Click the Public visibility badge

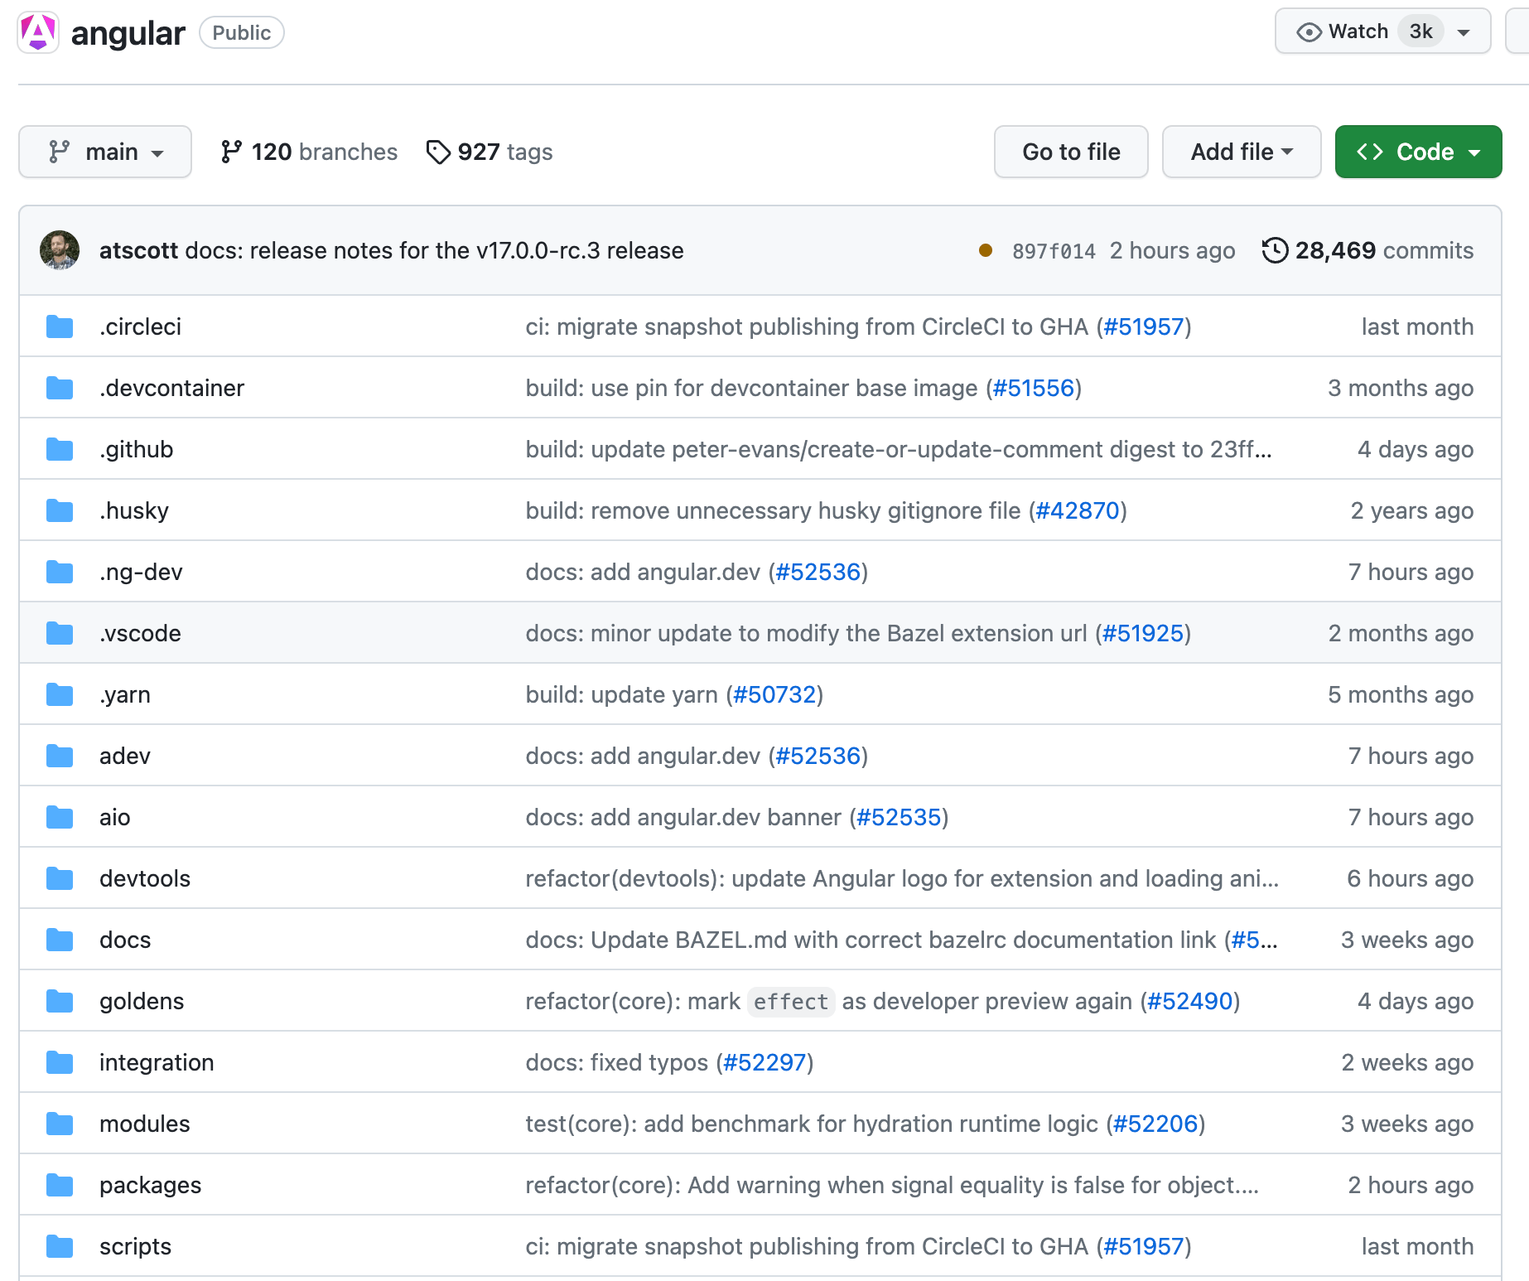242,32
